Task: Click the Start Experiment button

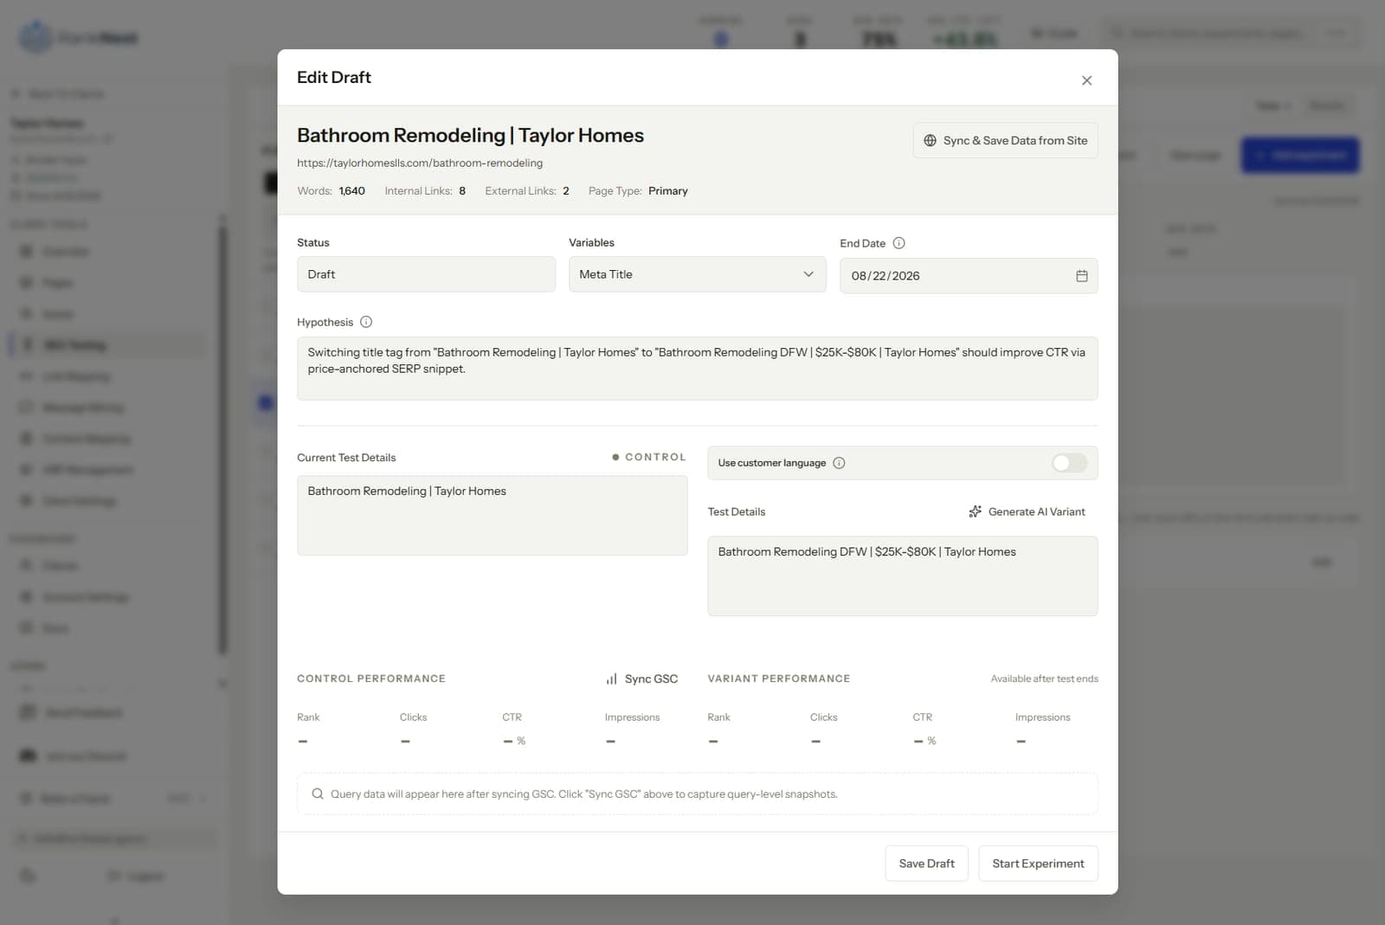Action: pos(1038,864)
